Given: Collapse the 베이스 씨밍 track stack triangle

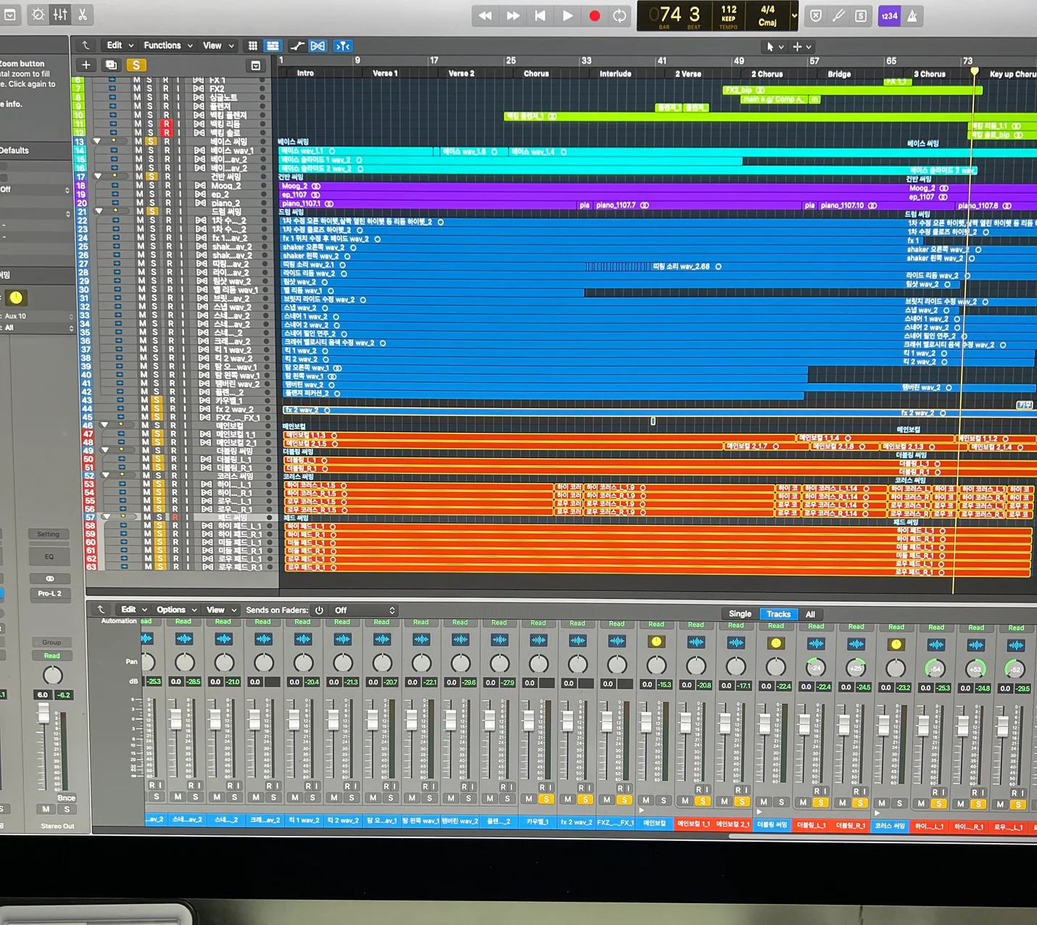Looking at the screenshot, I should (96, 141).
